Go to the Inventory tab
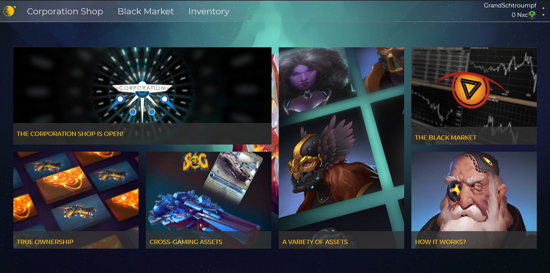This screenshot has width=550, height=273. click(209, 11)
